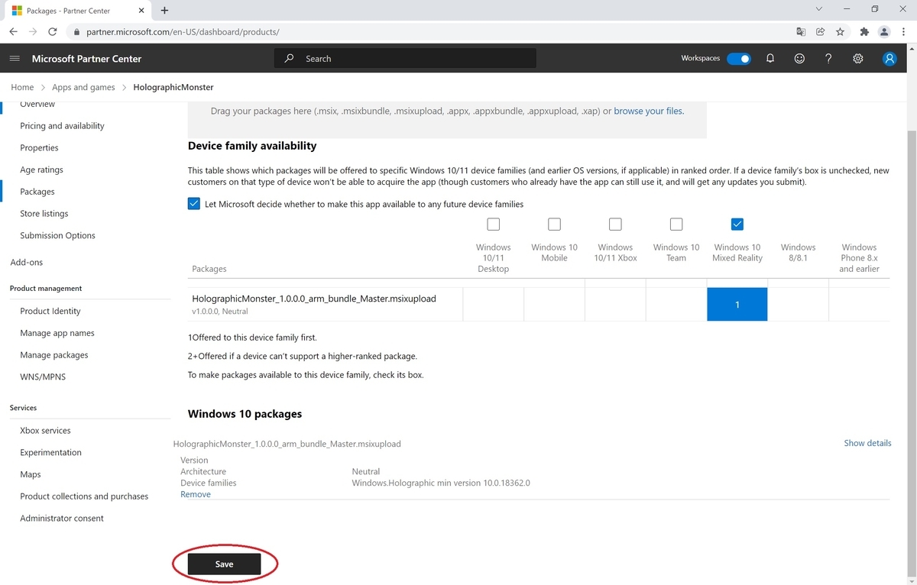917x585 pixels.
Task: Open Product collections and purchases
Action: [84, 496]
